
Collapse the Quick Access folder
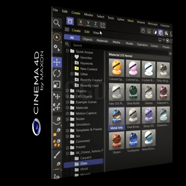(x=67, y=51)
